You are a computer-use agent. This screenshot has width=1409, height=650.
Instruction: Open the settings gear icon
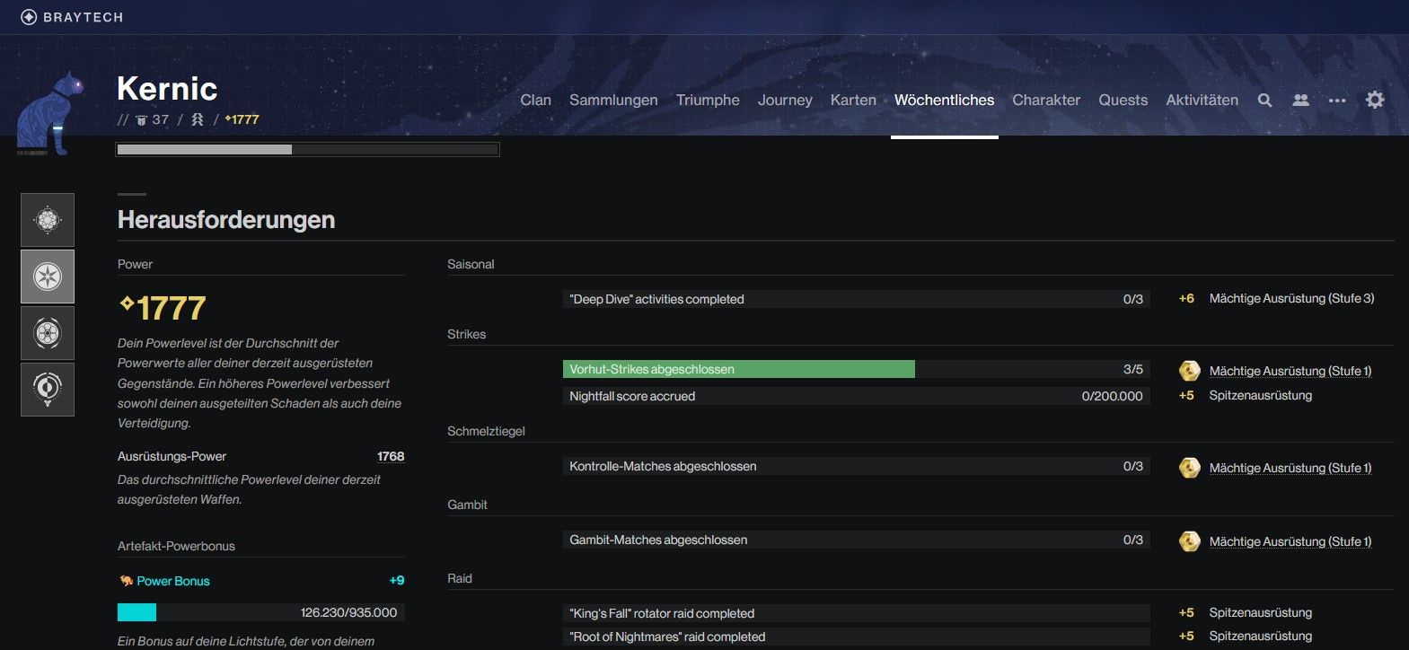(x=1375, y=100)
